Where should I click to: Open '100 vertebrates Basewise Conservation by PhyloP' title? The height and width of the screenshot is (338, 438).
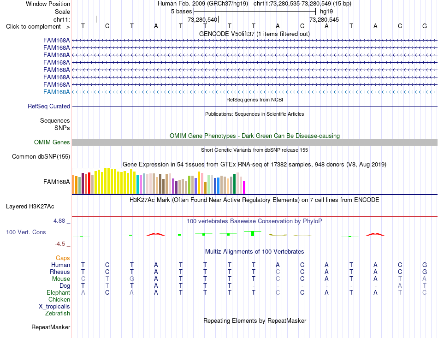point(254,221)
